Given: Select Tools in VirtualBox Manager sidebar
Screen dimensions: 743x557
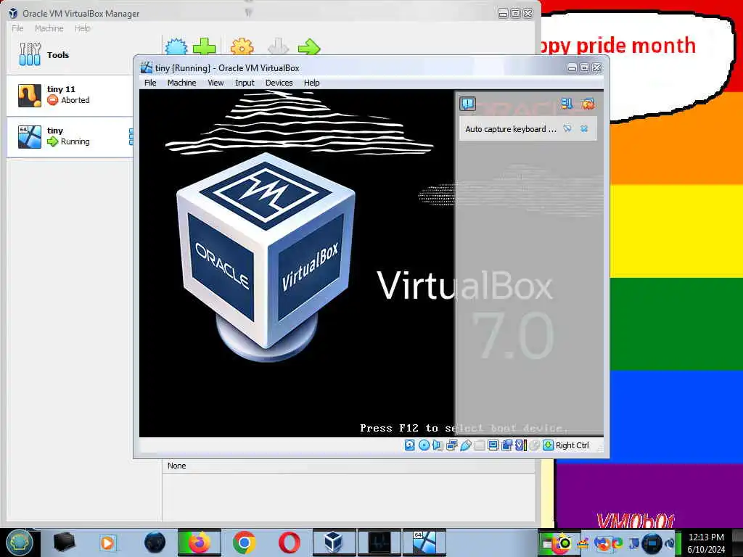Looking at the screenshot, I should coord(70,54).
